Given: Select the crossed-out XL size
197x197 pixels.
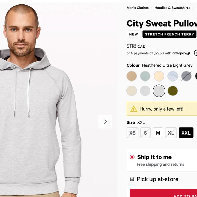Looking at the screenshot, I should point(171,133).
